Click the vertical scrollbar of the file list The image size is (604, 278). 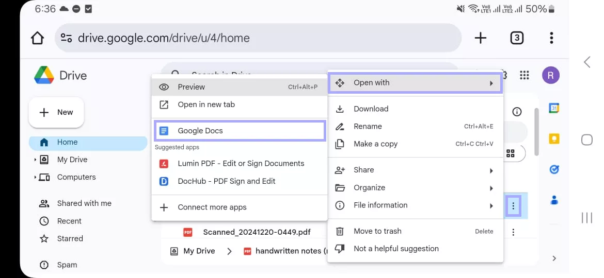click(x=536, y=132)
